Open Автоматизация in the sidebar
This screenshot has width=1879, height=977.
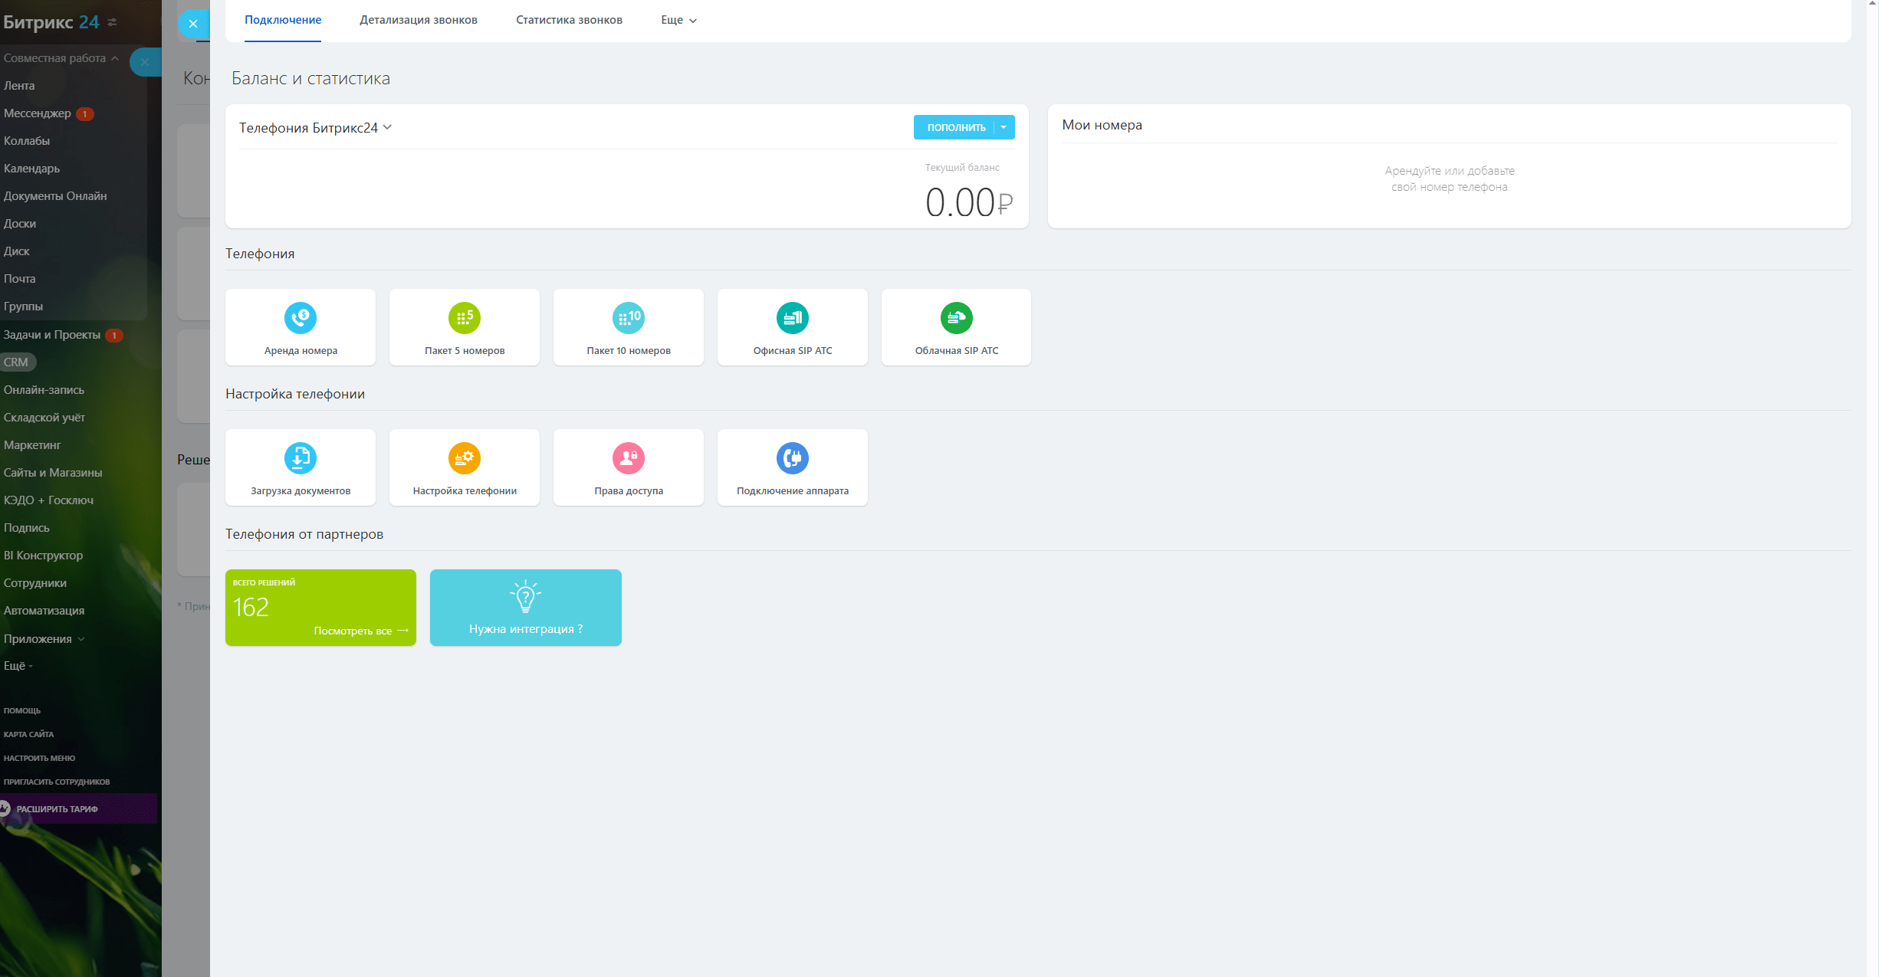(x=44, y=611)
